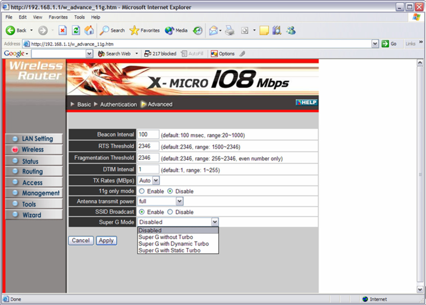Collapse the Super G Mode dropdown

click(x=214, y=222)
